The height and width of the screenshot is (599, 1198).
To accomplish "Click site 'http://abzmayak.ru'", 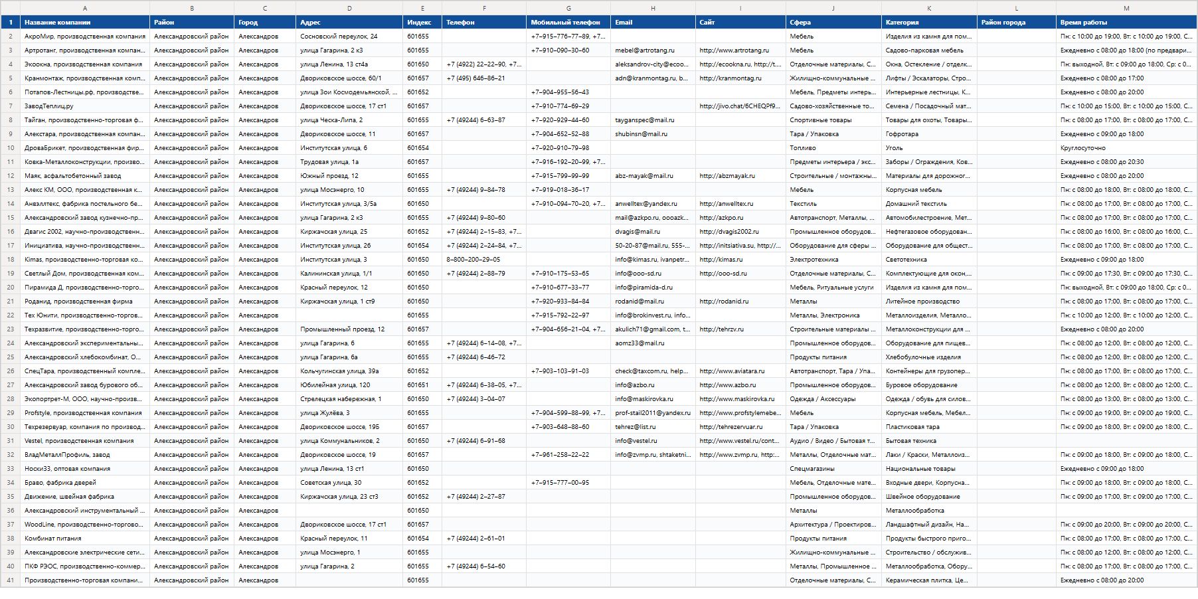I will point(740,175).
